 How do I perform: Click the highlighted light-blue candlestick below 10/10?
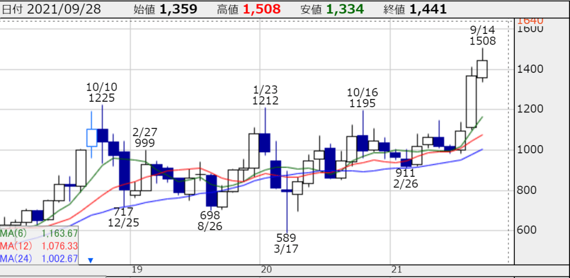[x=92, y=137]
